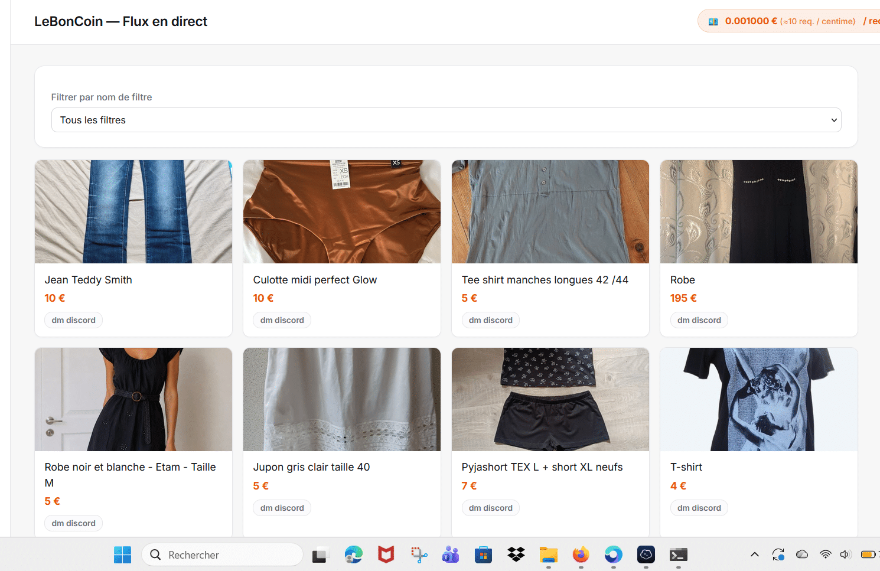Click the credit balance coin icon
This screenshot has width=880, height=571.
pos(713,21)
